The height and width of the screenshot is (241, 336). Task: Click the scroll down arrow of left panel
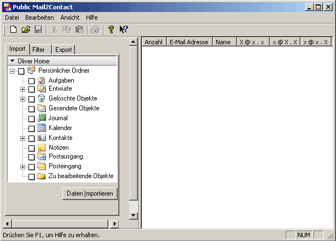coord(134,215)
